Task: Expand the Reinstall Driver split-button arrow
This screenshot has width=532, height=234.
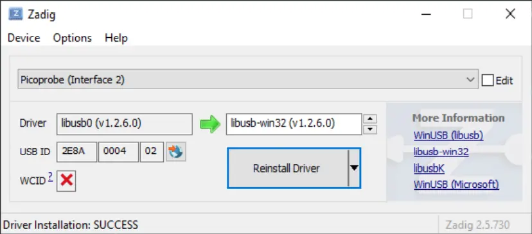Action: click(354, 167)
